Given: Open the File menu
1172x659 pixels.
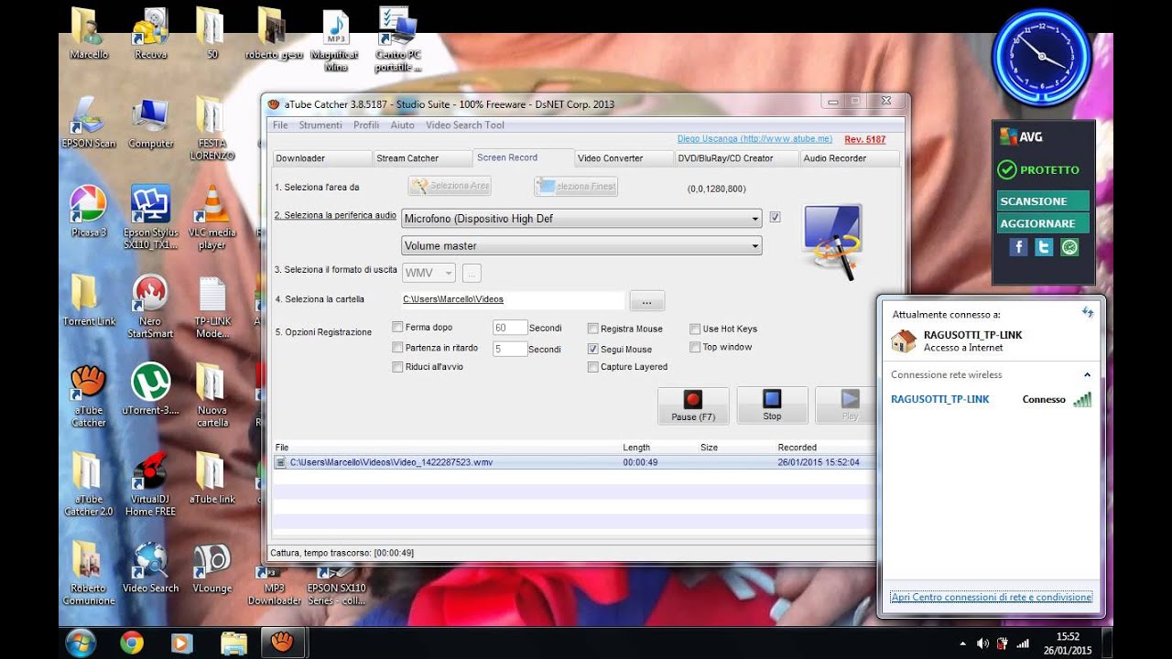Looking at the screenshot, I should [280, 125].
